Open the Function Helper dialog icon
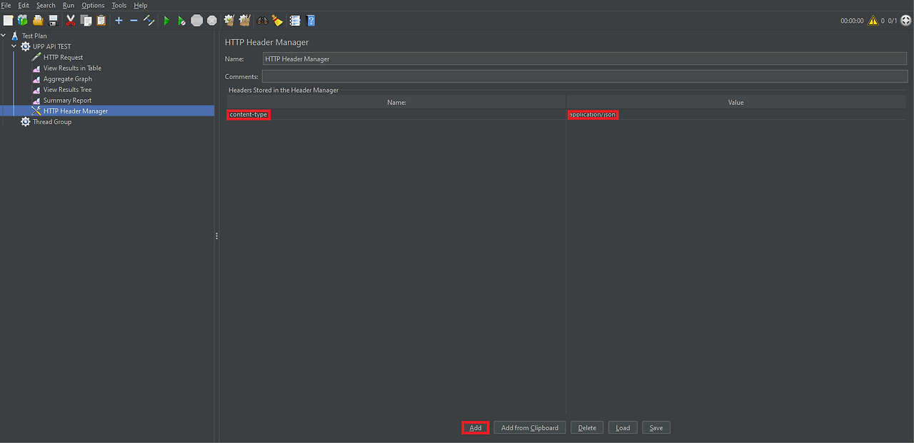The height and width of the screenshot is (443, 914). pyautogui.click(x=295, y=21)
